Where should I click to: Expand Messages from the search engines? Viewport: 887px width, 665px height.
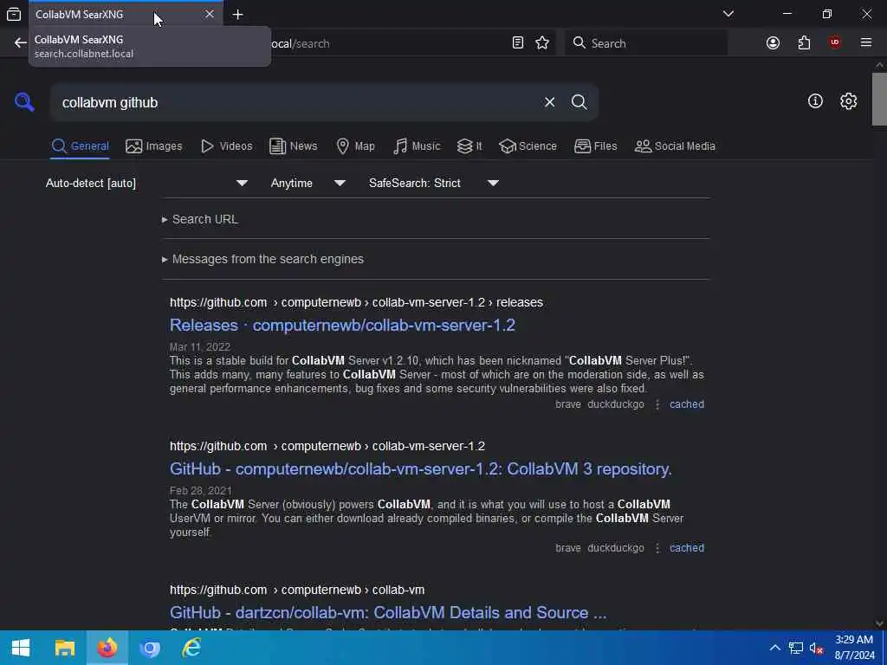[262, 259]
